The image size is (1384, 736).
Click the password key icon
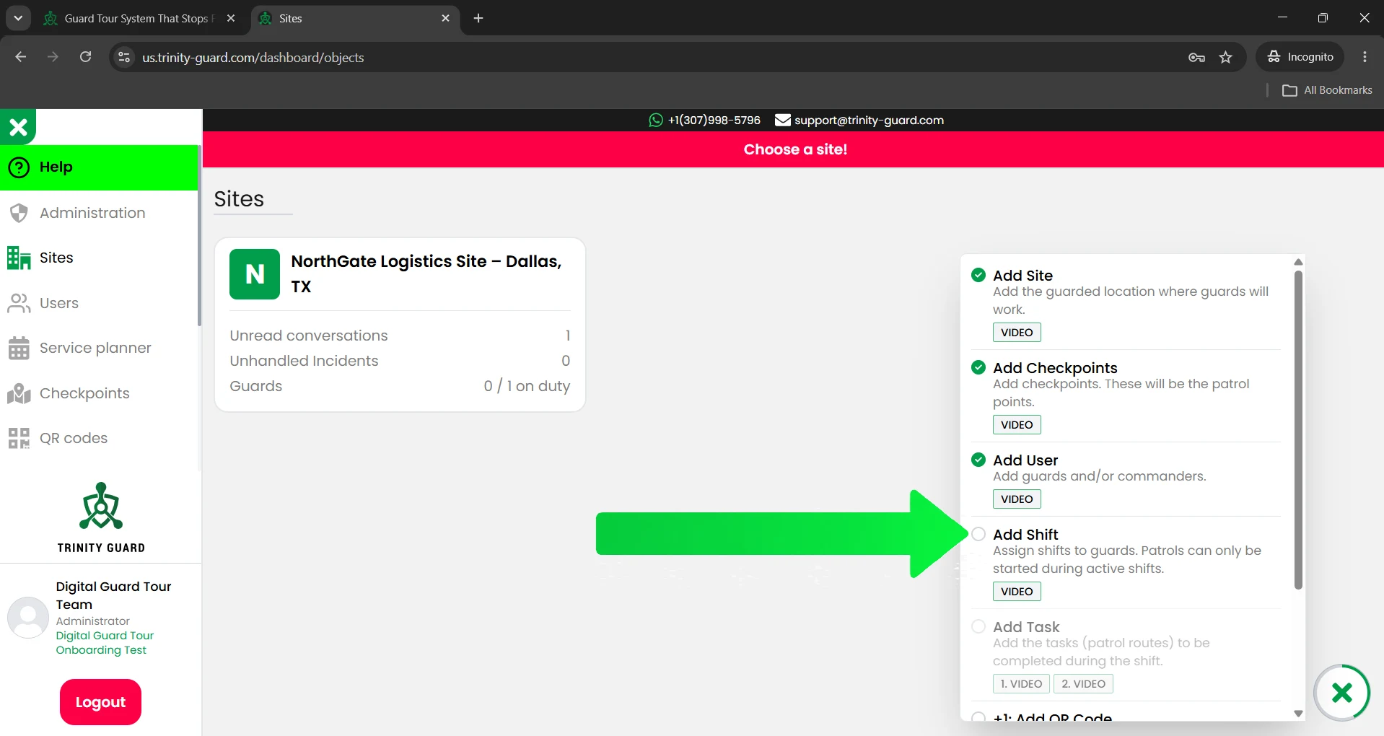1196,58
